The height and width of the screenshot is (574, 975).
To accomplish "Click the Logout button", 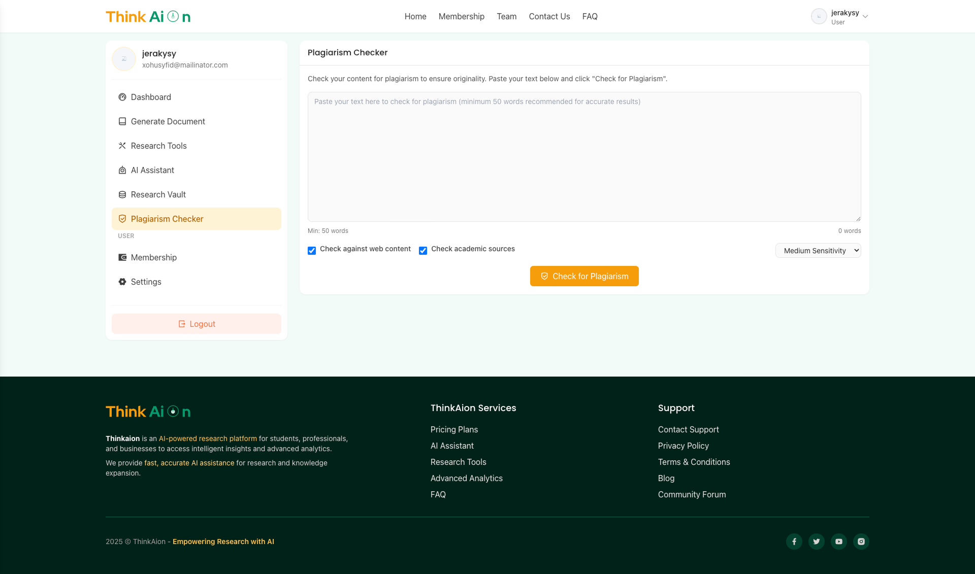I will [x=196, y=323].
